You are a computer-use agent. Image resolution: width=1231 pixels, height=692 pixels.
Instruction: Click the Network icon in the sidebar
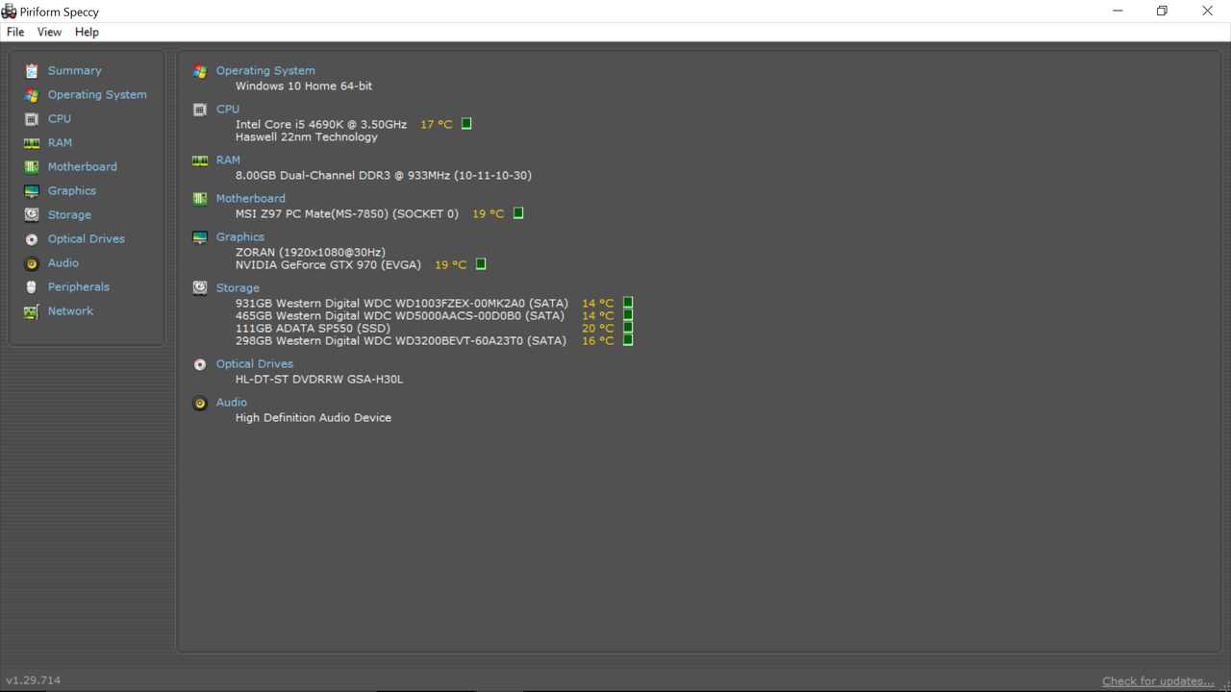[x=32, y=311]
